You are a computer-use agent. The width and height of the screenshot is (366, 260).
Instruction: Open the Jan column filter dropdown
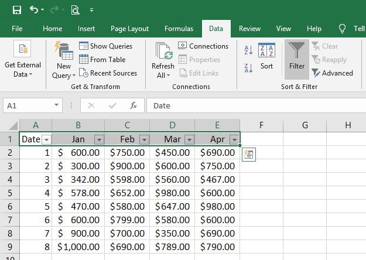(x=99, y=139)
